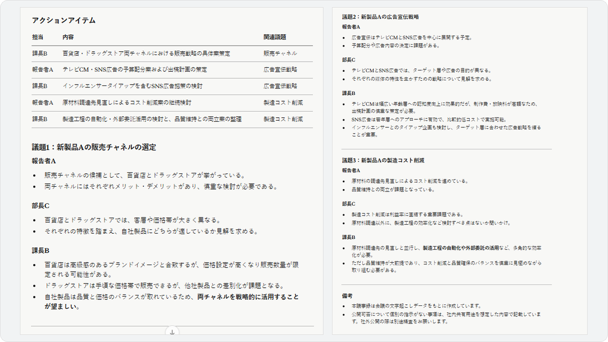This screenshot has width=608, height=342.
Task: Click the 備考 heading
Action: click(347, 295)
